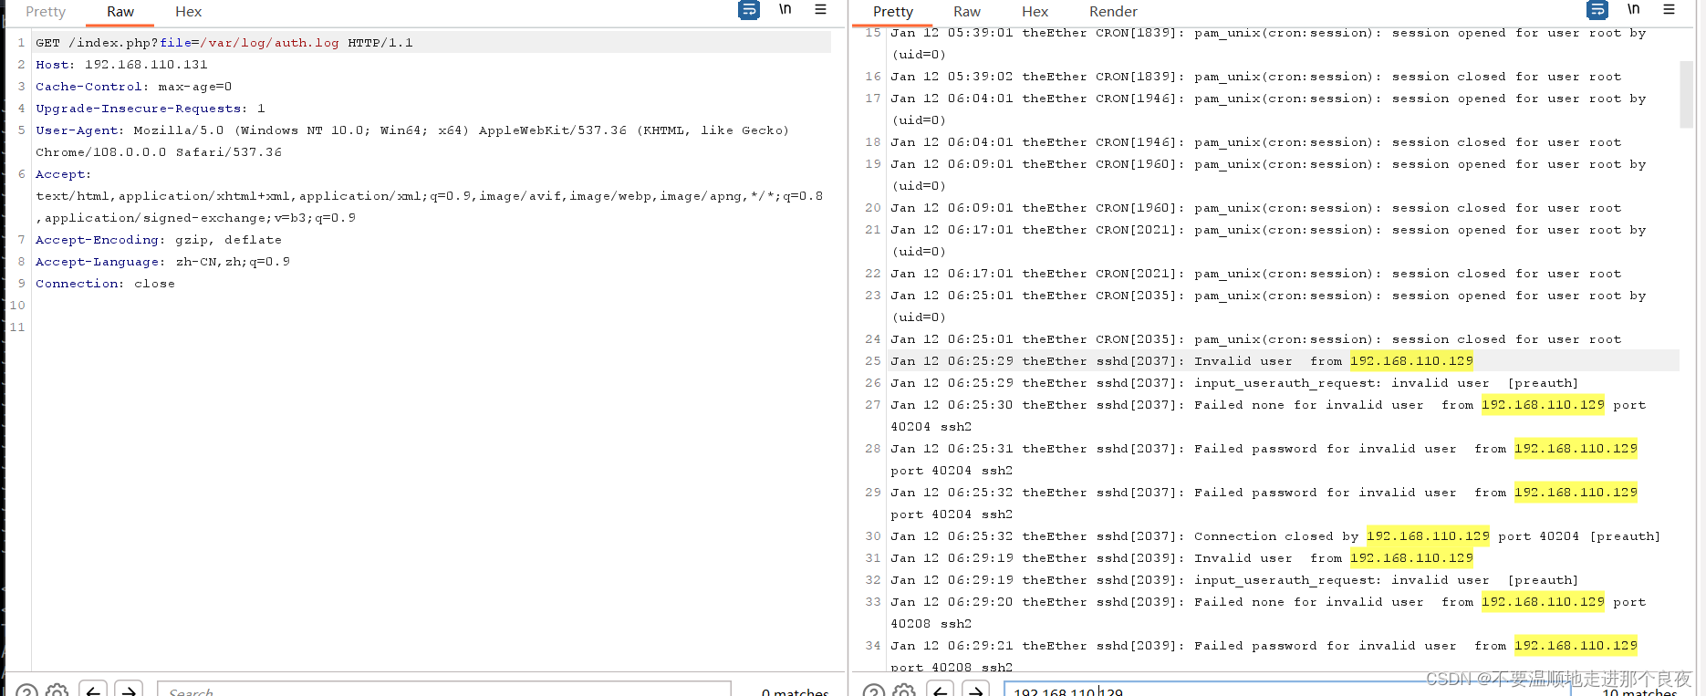Click the Accept-Language: zh-CN header
This screenshot has width=1706, height=696.
pos(162,262)
